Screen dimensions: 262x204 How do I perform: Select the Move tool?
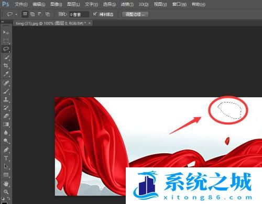pos(6,32)
